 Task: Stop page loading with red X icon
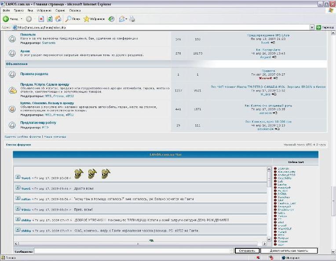click(41, 19)
